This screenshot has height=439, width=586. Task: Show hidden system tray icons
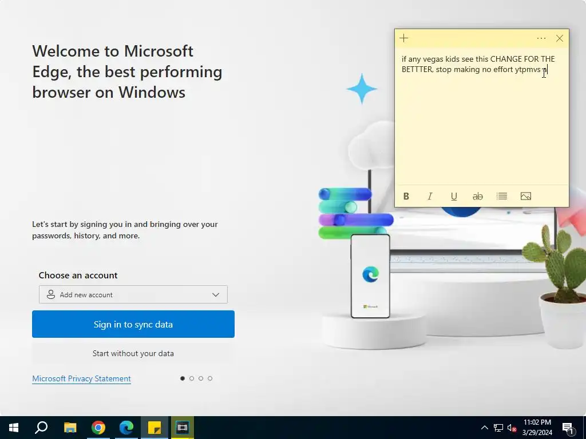pyautogui.click(x=484, y=428)
